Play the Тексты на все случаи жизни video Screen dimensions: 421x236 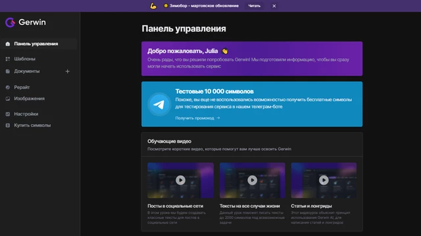(252, 180)
